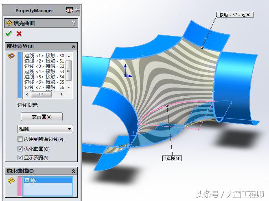Image resolution: width=269 pixels, height=201 pixels.
Task: Collapse the 约束曲线(C) section
Action: click(x=73, y=171)
